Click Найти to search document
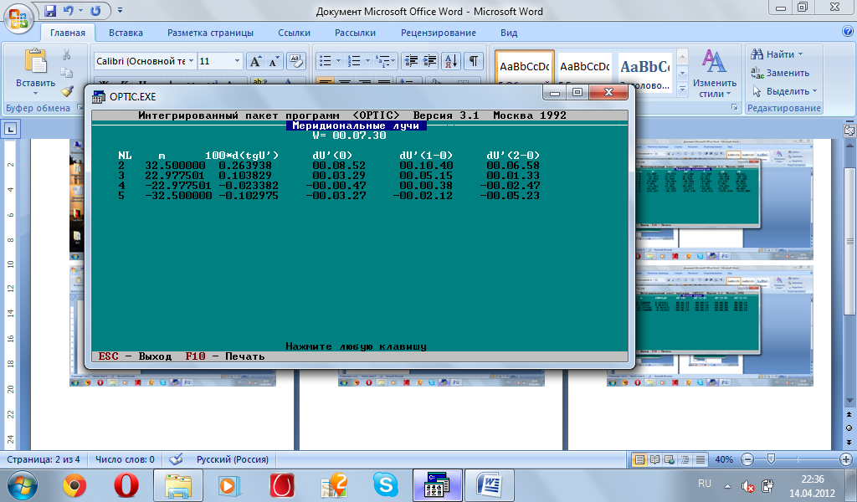 (x=776, y=54)
